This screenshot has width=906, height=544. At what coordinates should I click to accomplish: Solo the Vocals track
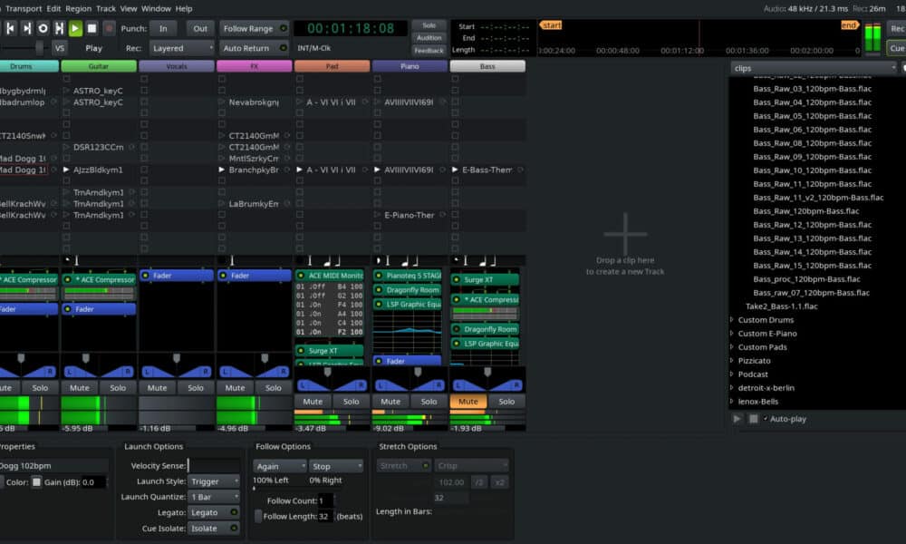196,388
